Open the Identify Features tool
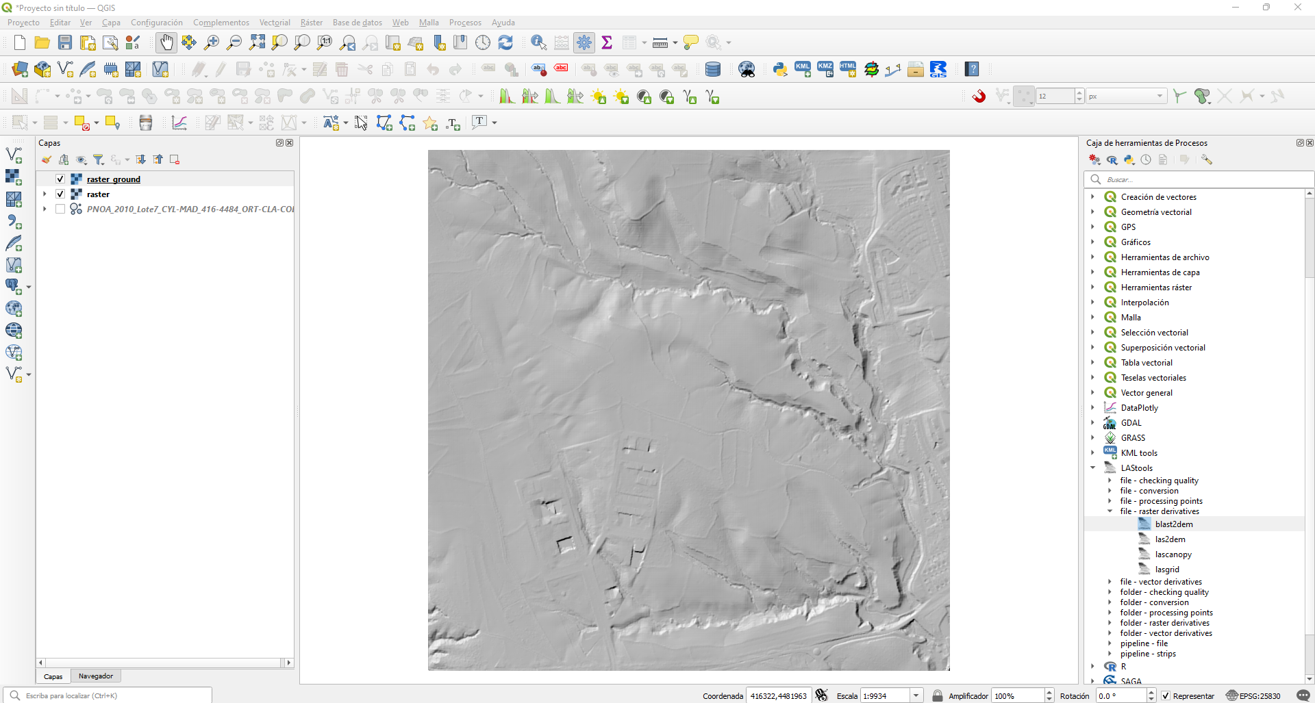The image size is (1315, 703). [538, 42]
